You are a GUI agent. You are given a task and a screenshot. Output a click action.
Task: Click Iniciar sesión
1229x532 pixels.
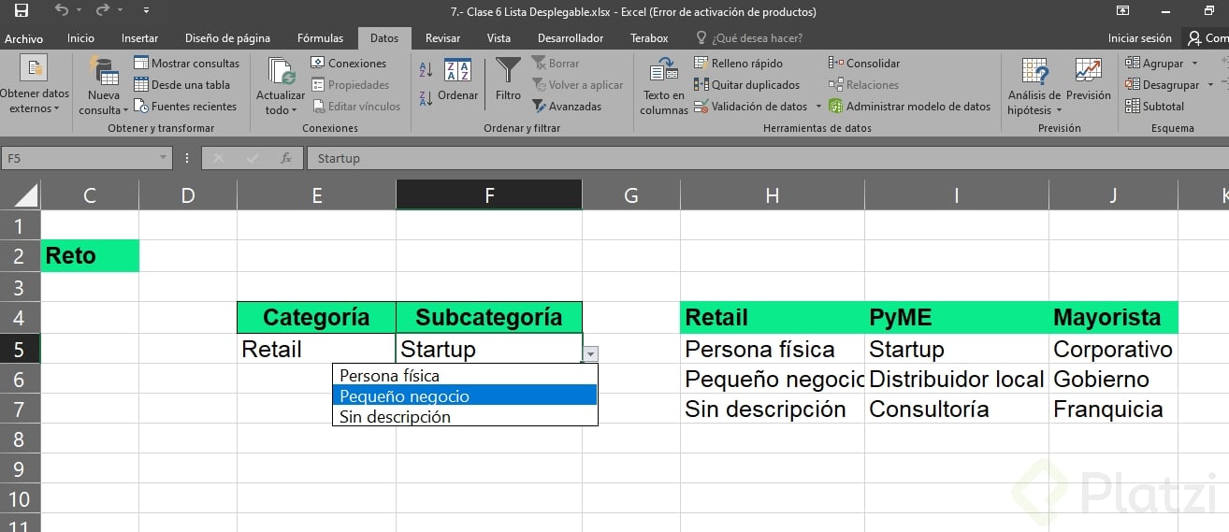[x=1139, y=38]
